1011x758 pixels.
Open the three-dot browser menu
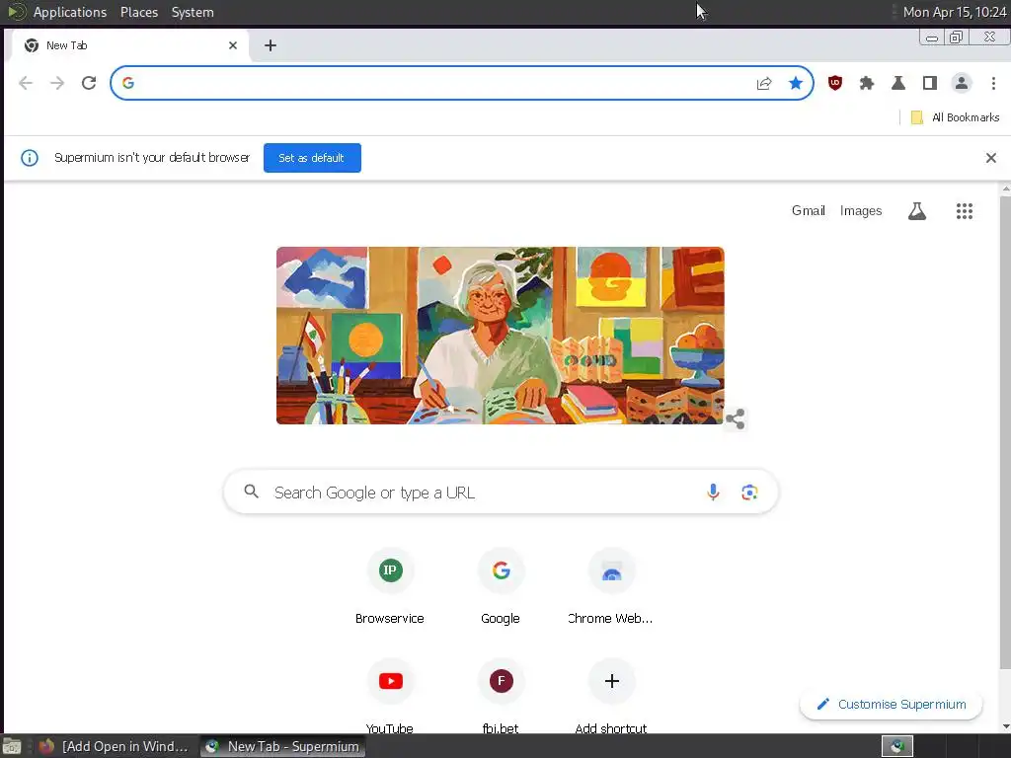pyautogui.click(x=993, y=83)
